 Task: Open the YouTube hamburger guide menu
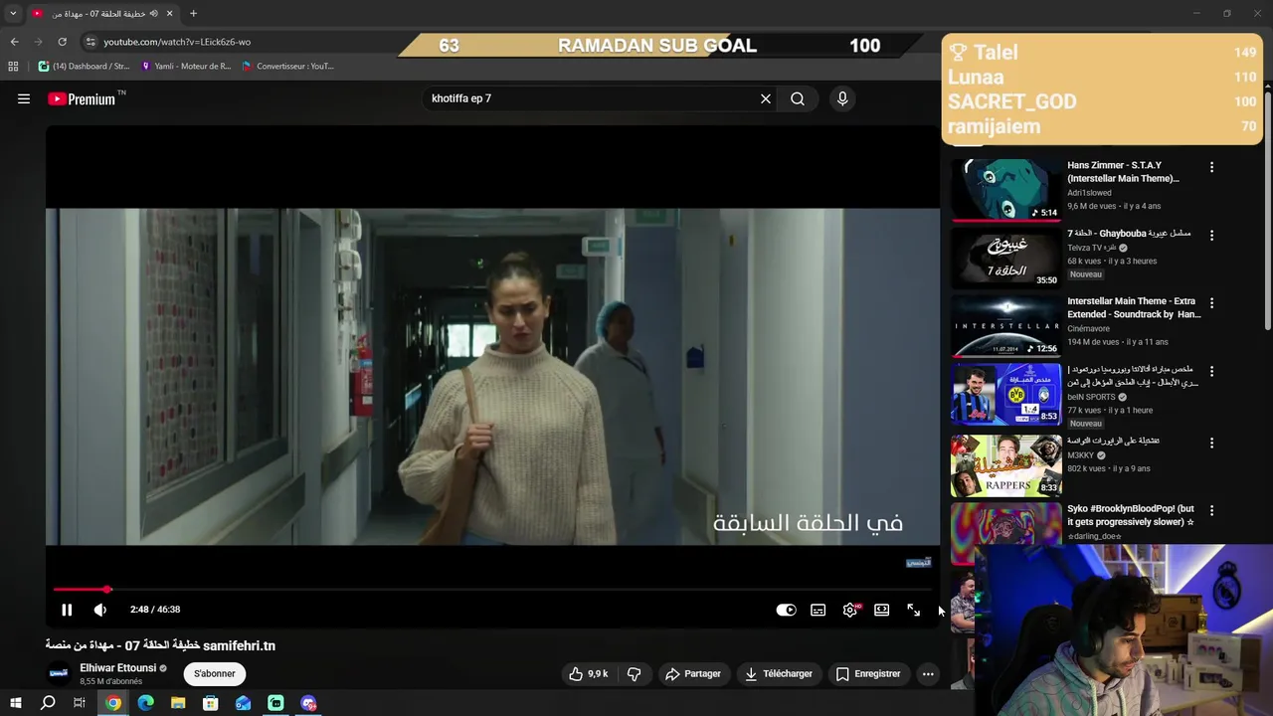[x=24, y=98]
